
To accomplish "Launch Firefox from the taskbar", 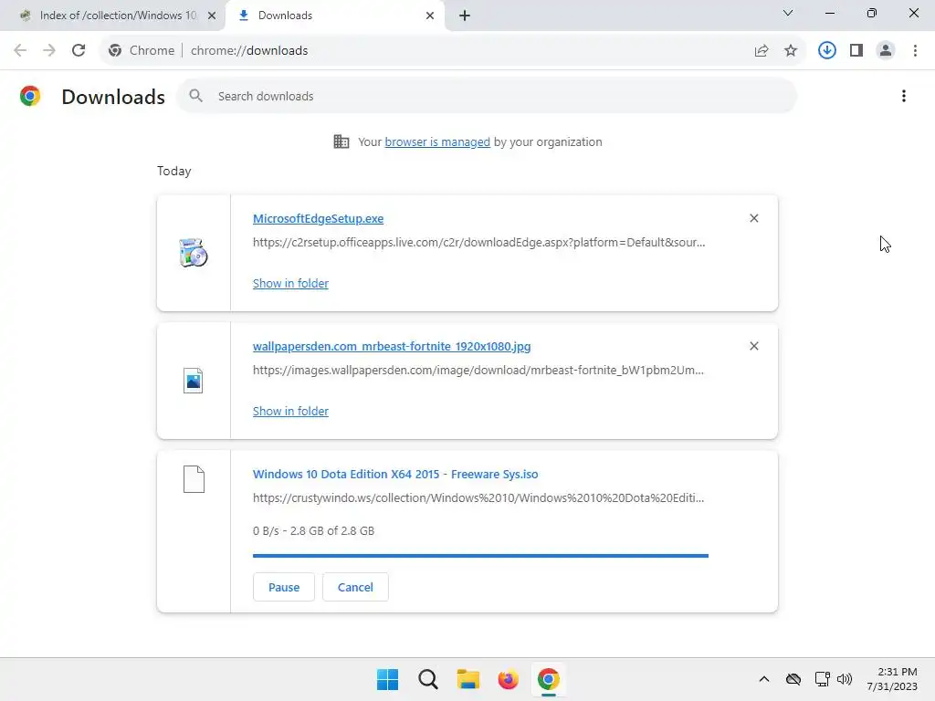I will (x=508, y=679).
